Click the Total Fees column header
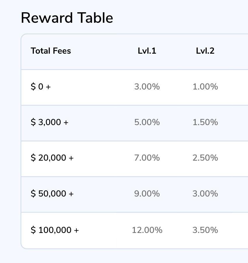Image resolution: width=248 pixels, height=263 pixels. point(51,51)
